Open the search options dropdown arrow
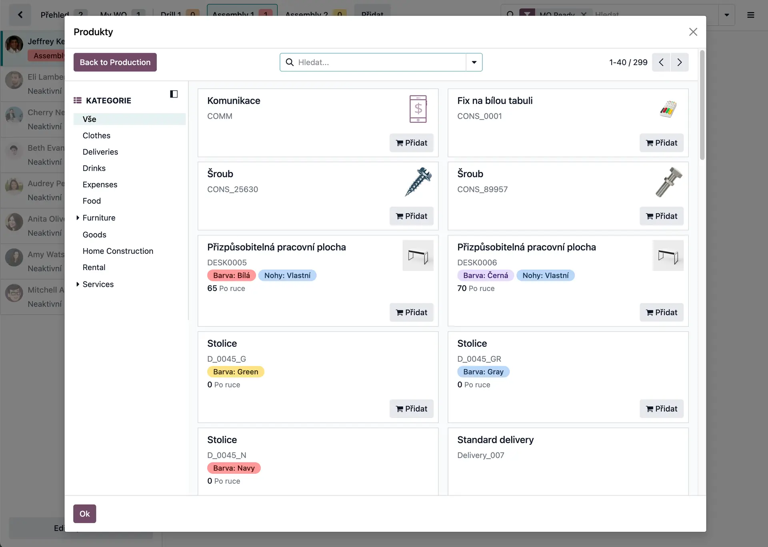Screen dimensions: 768x547 pos(474,62)
